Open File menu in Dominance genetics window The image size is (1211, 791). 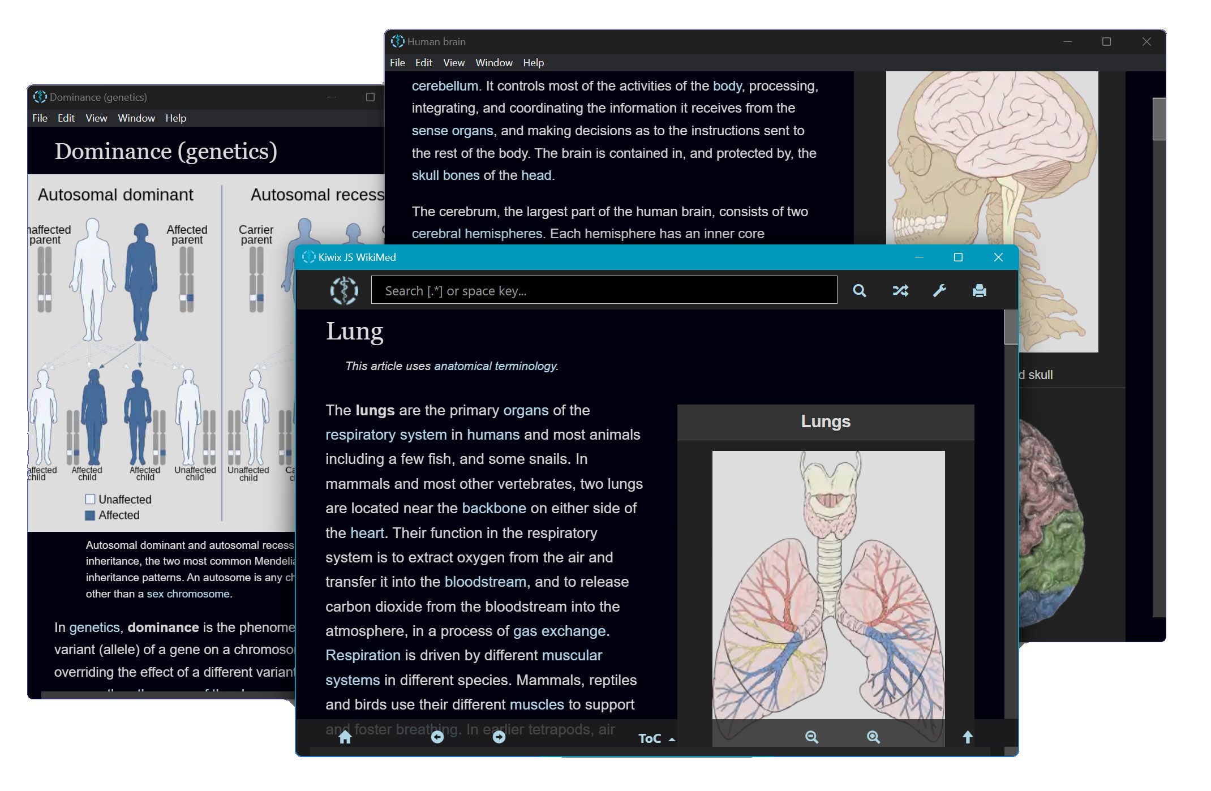pos(40,118)
